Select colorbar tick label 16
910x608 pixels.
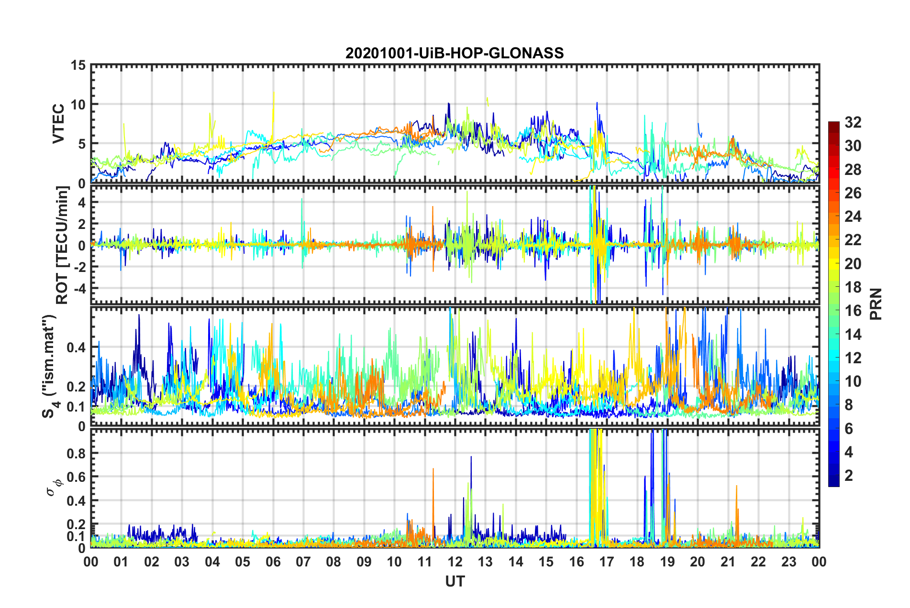tap(853, 311)
